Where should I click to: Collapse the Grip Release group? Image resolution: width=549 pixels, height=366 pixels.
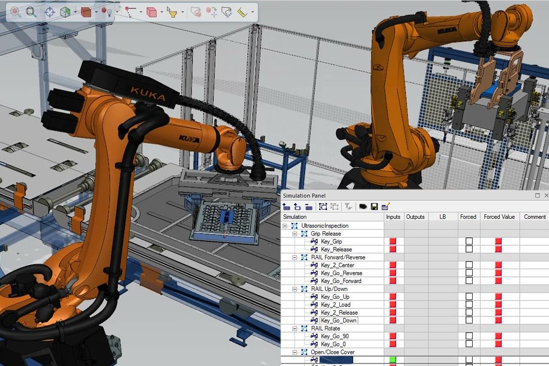tap(295, 234)
